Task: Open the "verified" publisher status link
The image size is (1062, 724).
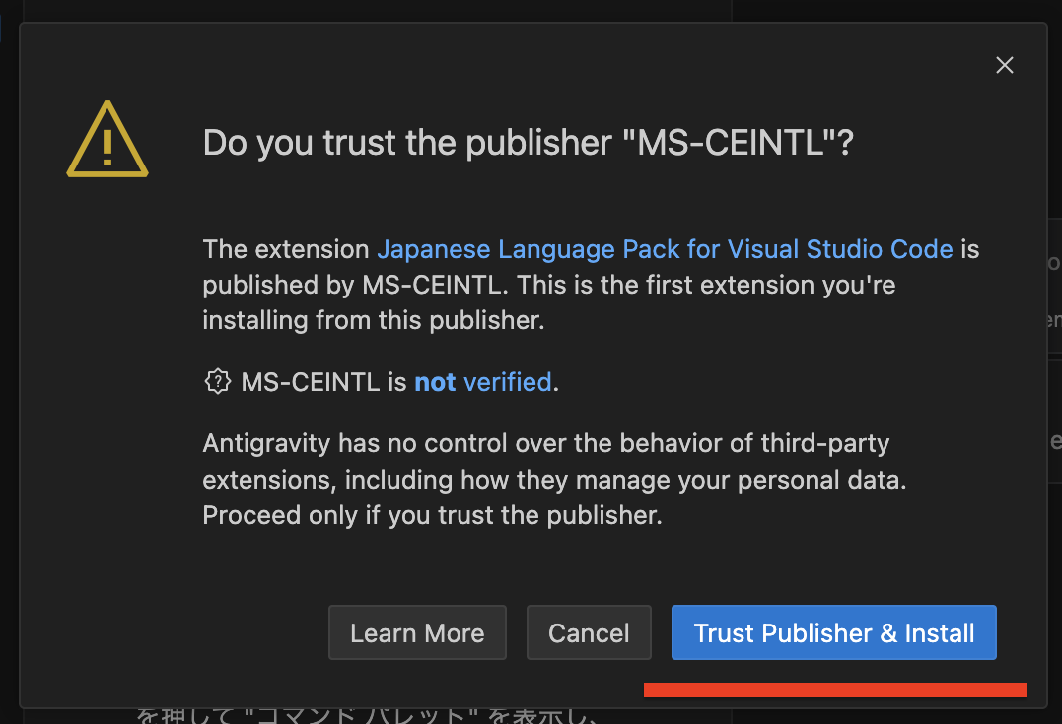Action: pyautogui.click(x=507, y=382)
